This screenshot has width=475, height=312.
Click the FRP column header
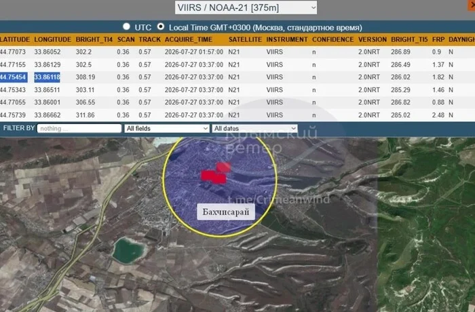click(438, 40)
